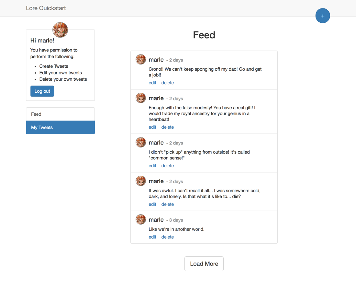Select the Feed menu item
The height and width of the screenshot is (294, 356).
point(61,114)
